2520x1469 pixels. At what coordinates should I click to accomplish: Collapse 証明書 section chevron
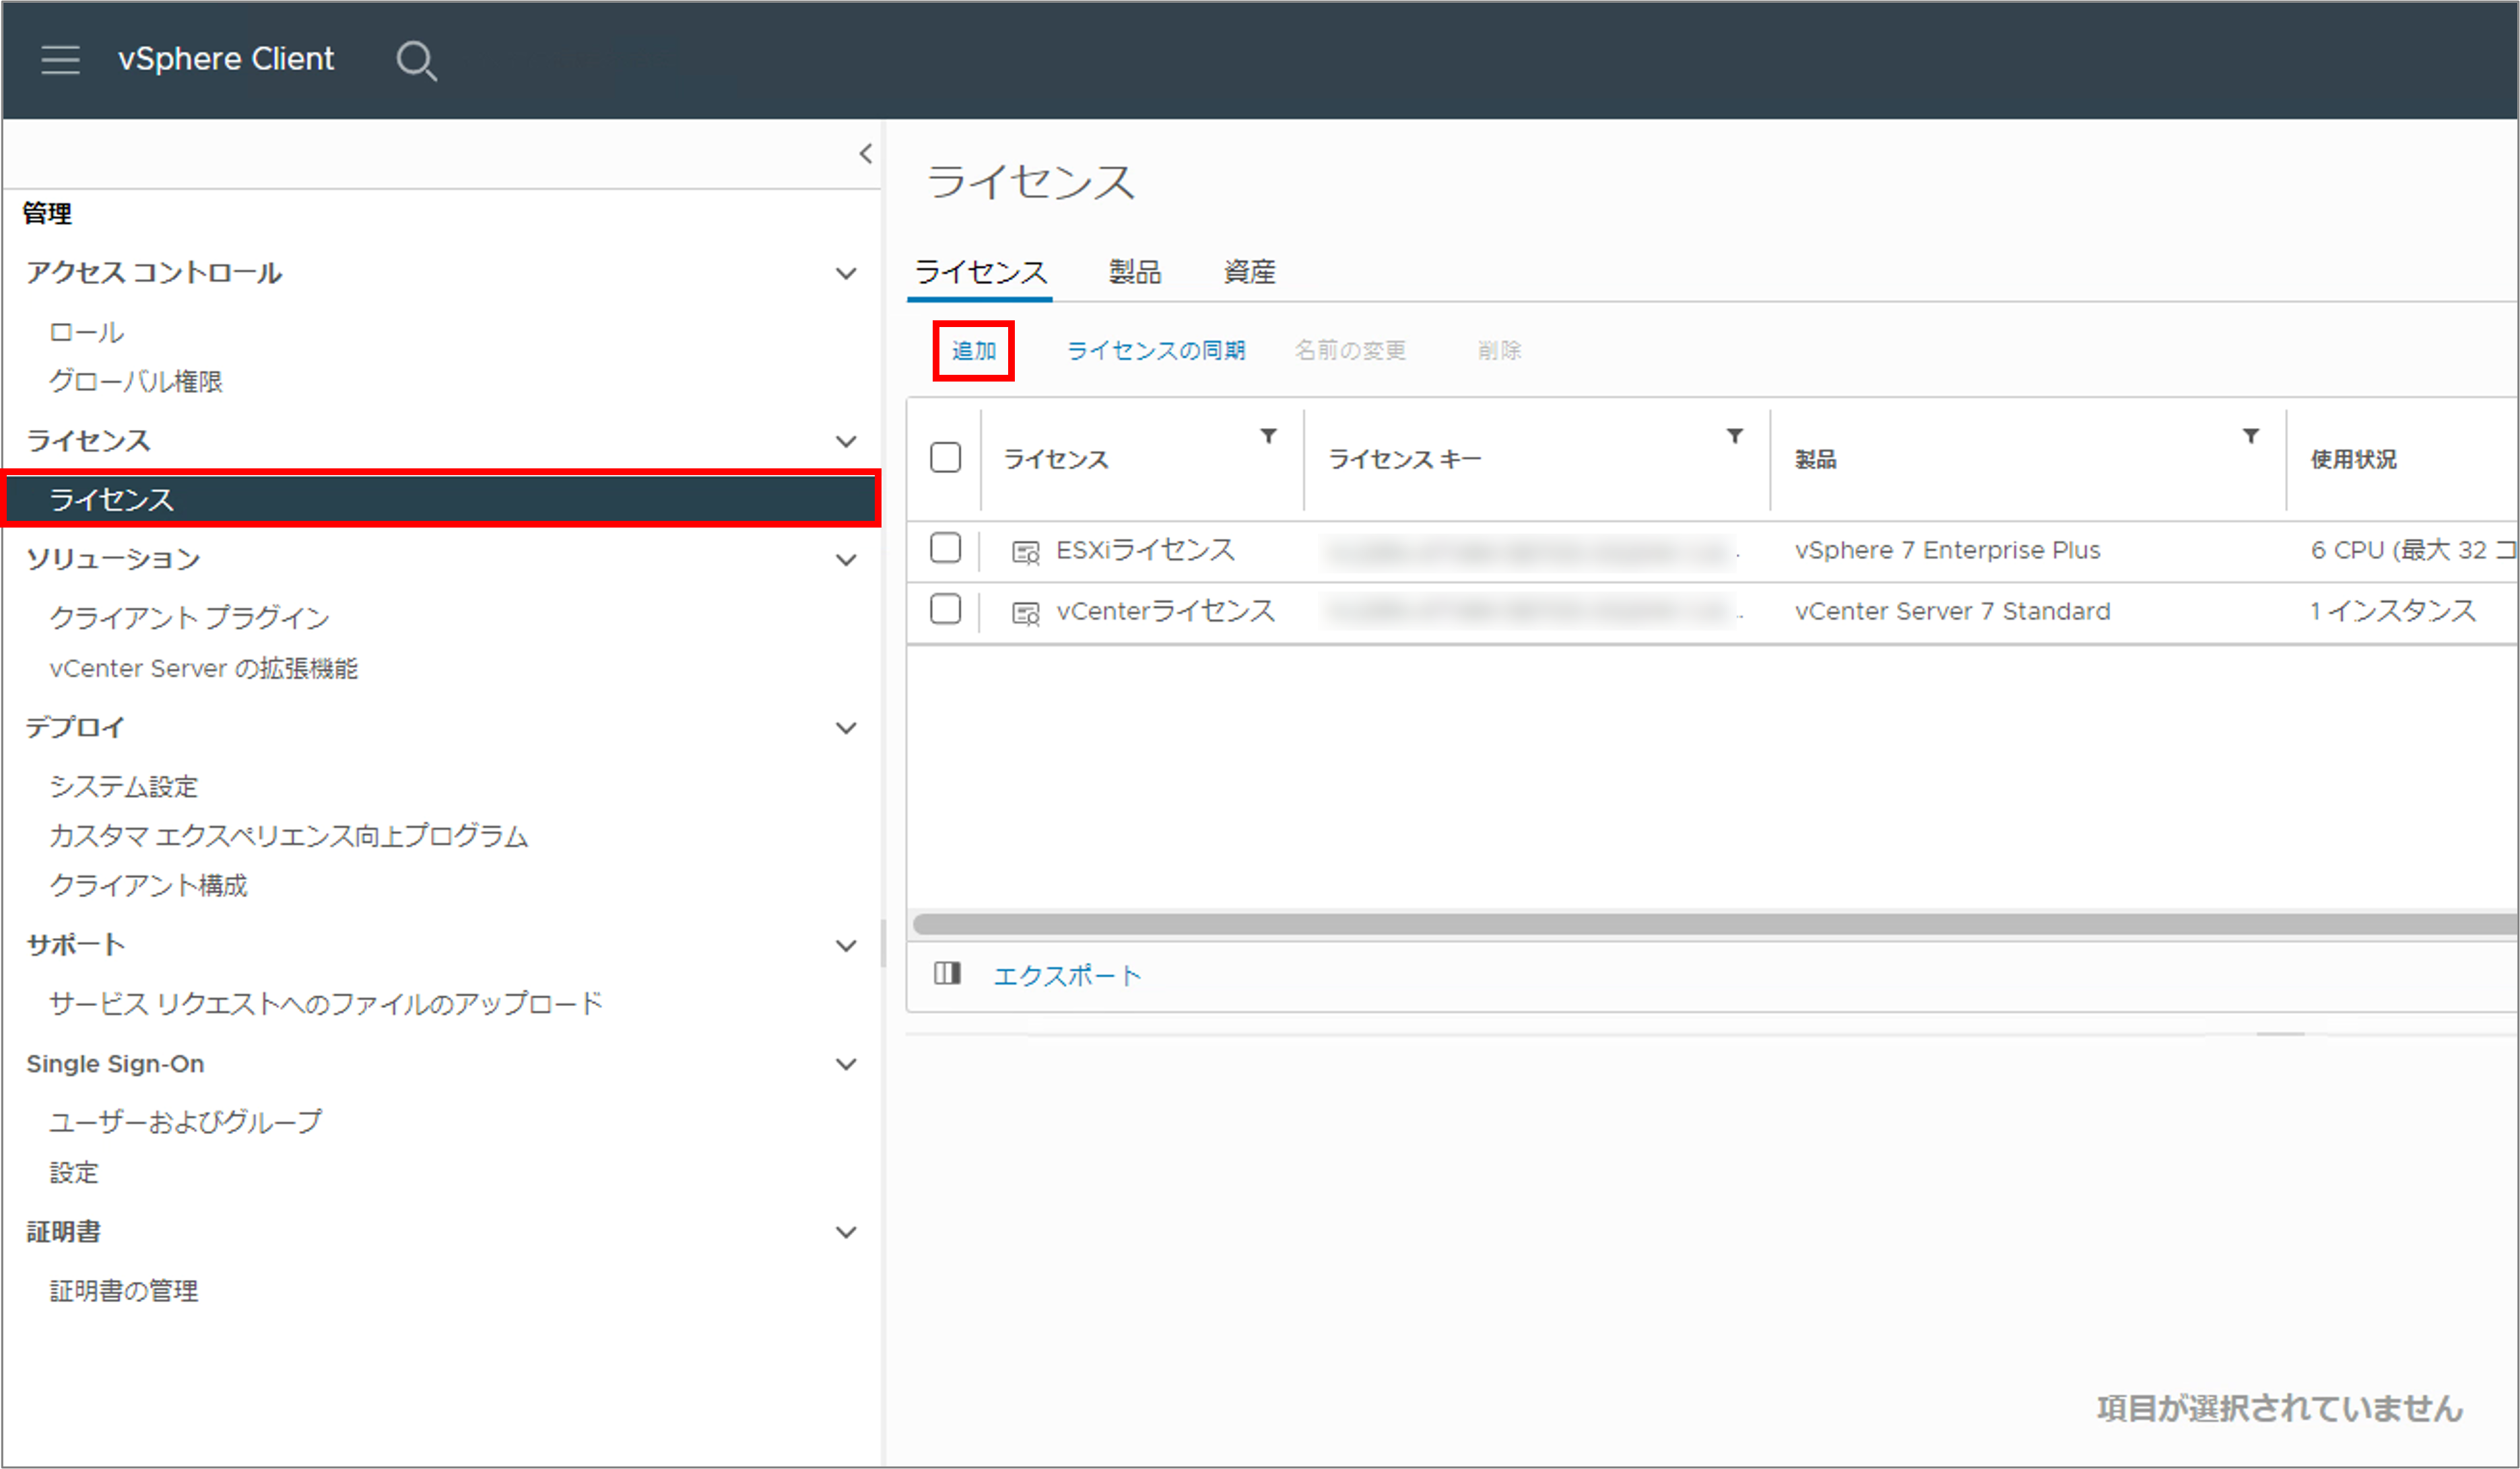pos(846,1232)
